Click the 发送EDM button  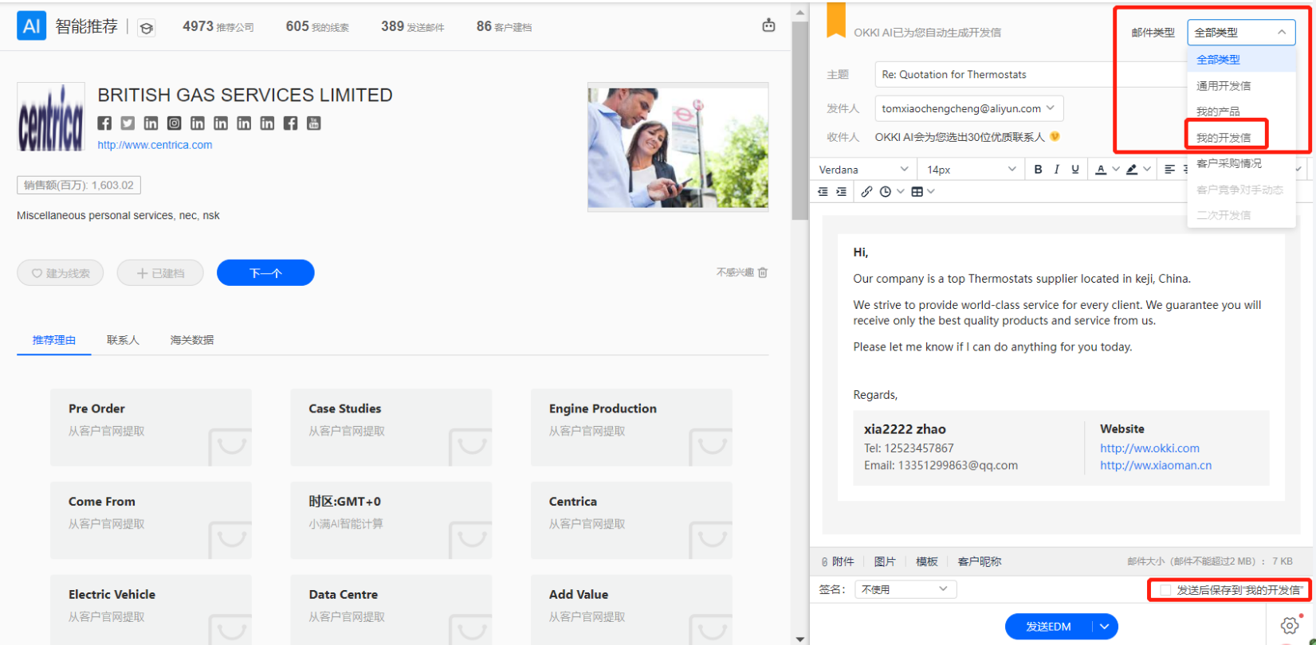point(1048,627)
